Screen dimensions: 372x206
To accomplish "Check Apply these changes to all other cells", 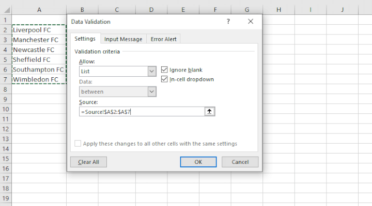I will pyautogui.click(x=78, y=143).
